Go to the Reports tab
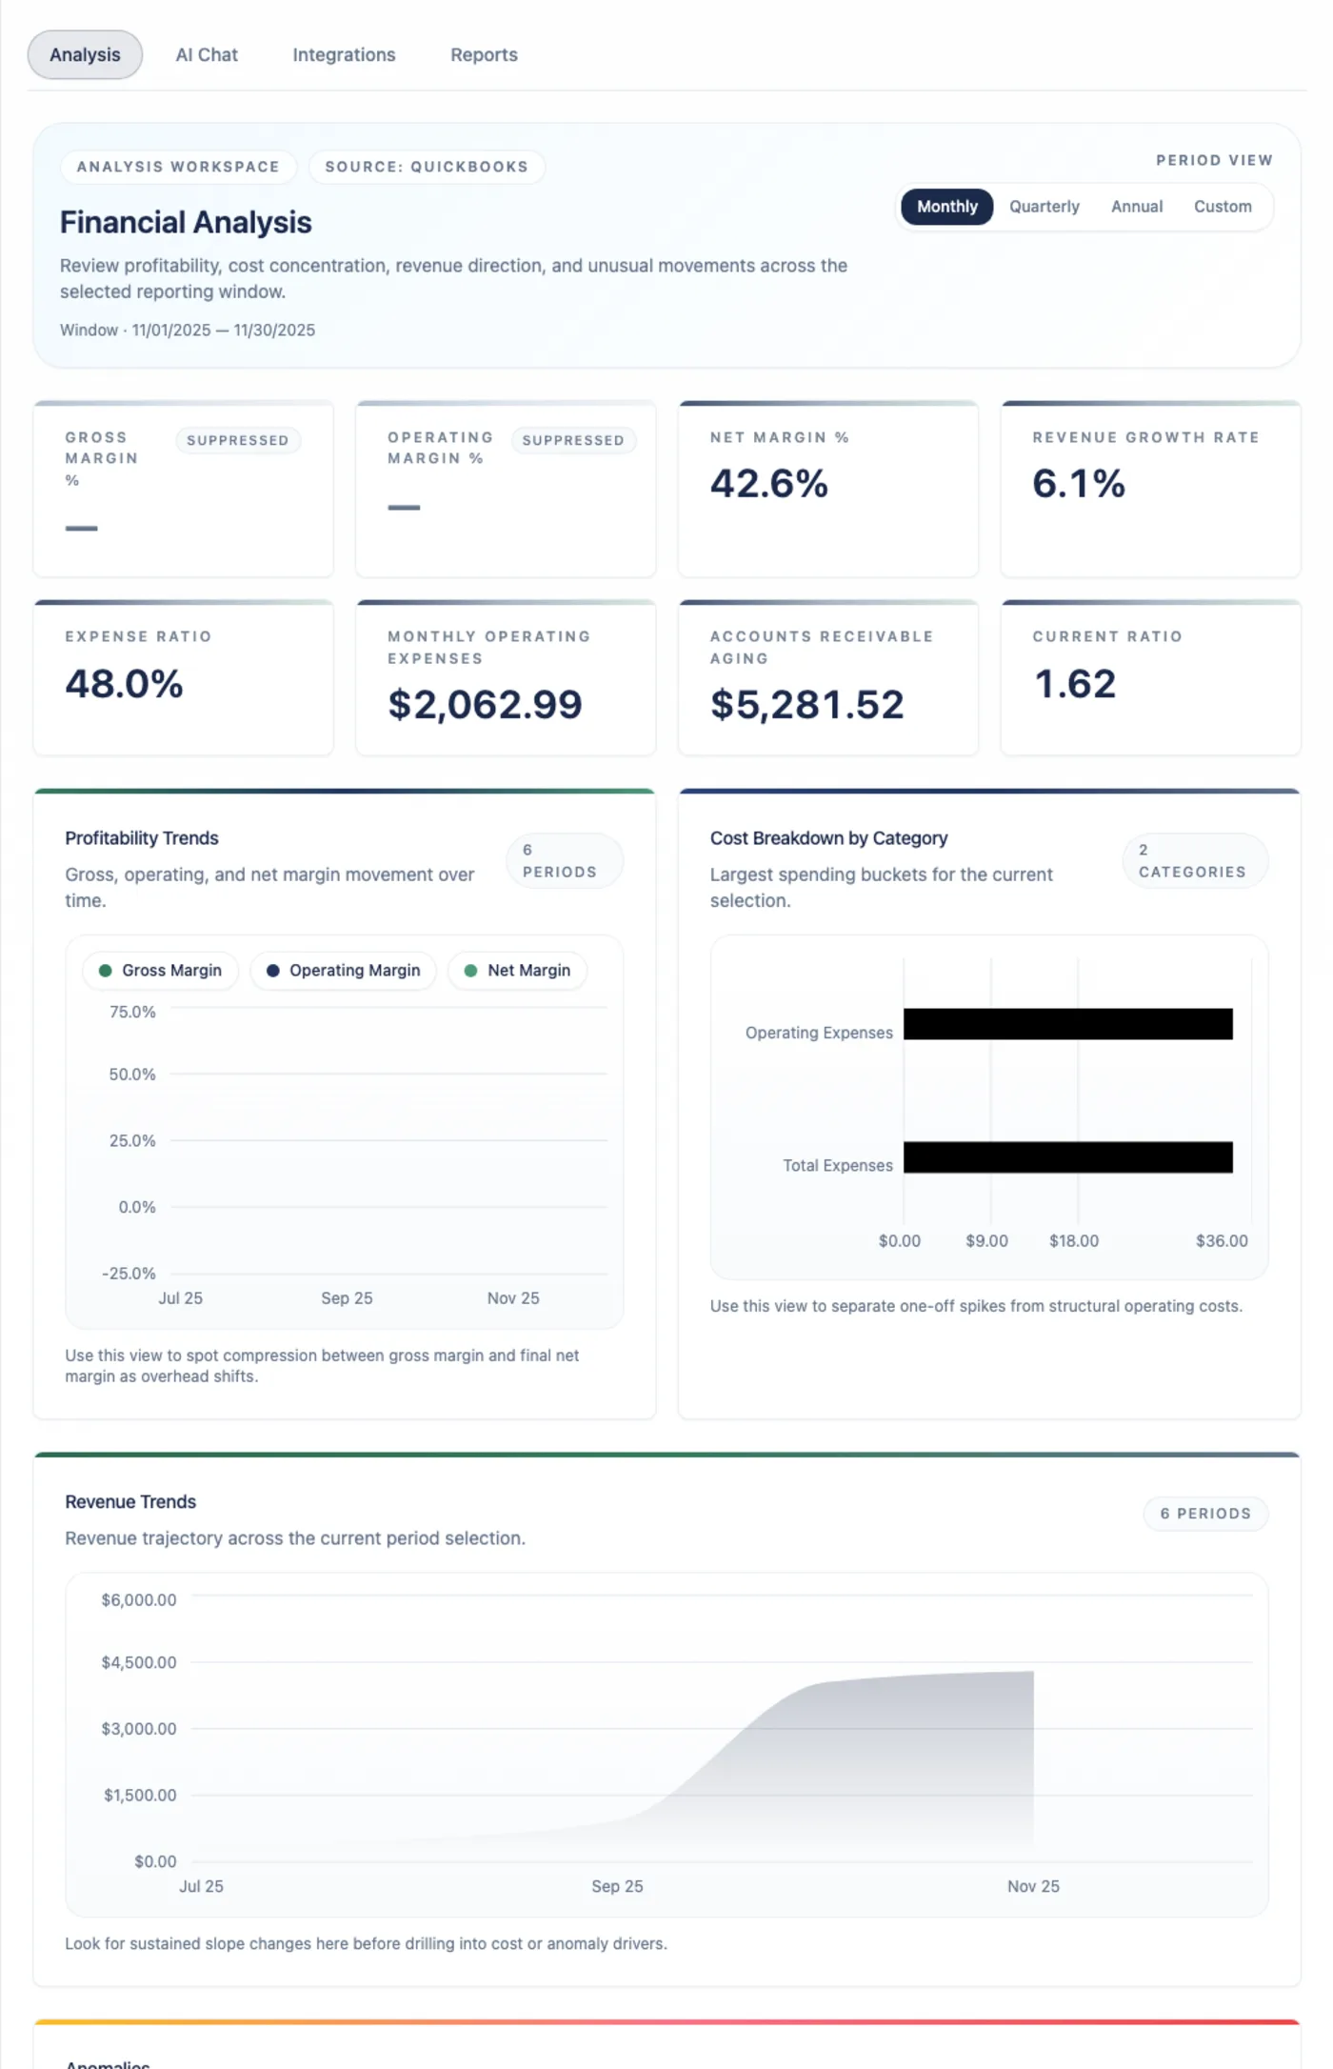Image resolution: width=1333 pixels, height=2069 pixels. (484, 55)
